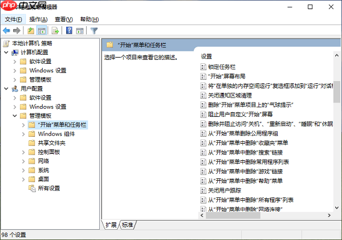Toggle the show/hide console tree icon
Viewport: 342px width, 240px height.
(x=42, y=31)
